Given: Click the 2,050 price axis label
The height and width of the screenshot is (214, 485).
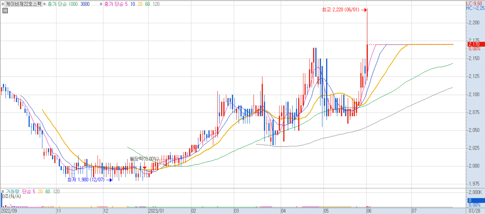Looking at the screenshot, I should [x=474, y=130].
